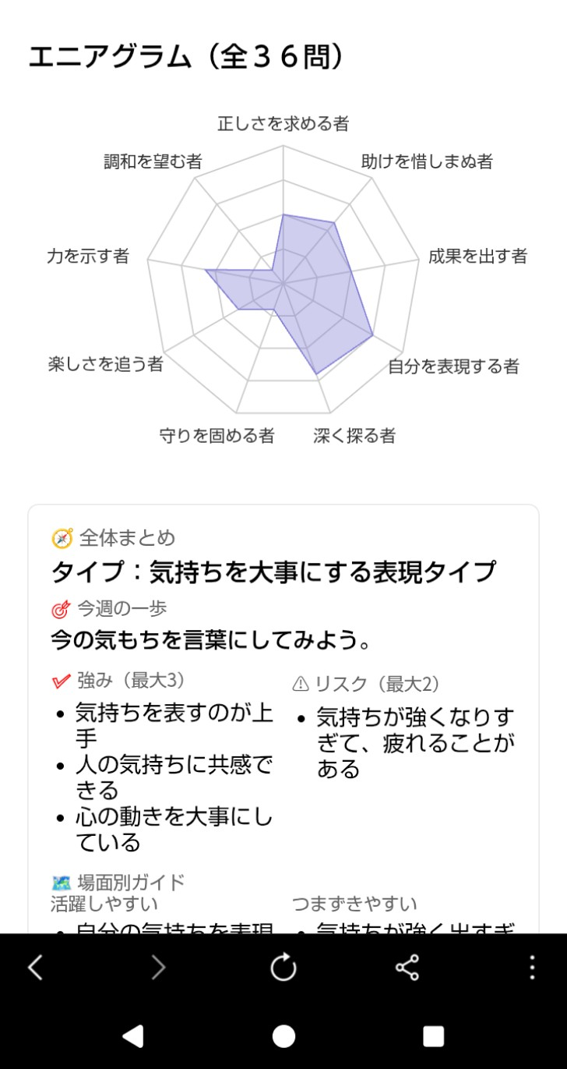Tap the browser back arrow icon
The image size is (567, 1069).
point(36,968)
